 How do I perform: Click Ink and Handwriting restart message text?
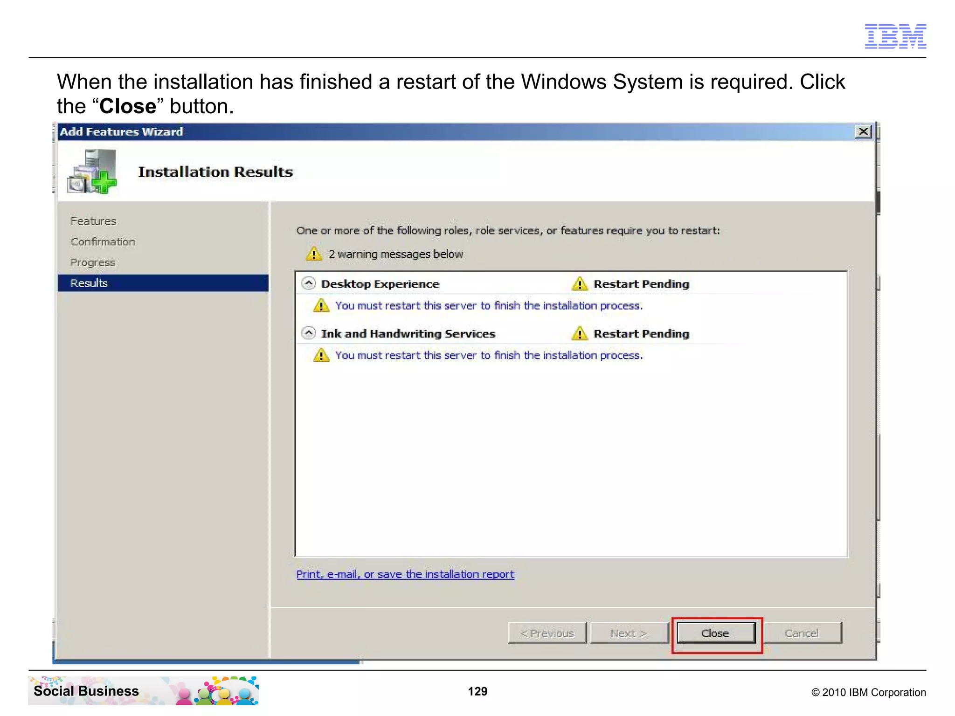tap(489, 355)
